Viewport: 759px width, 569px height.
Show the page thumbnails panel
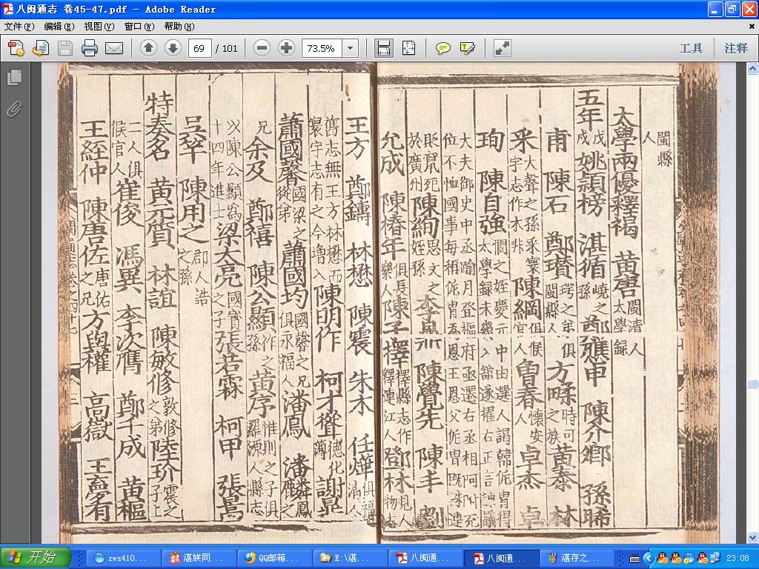pyautogui.click(x=15, y=77)
